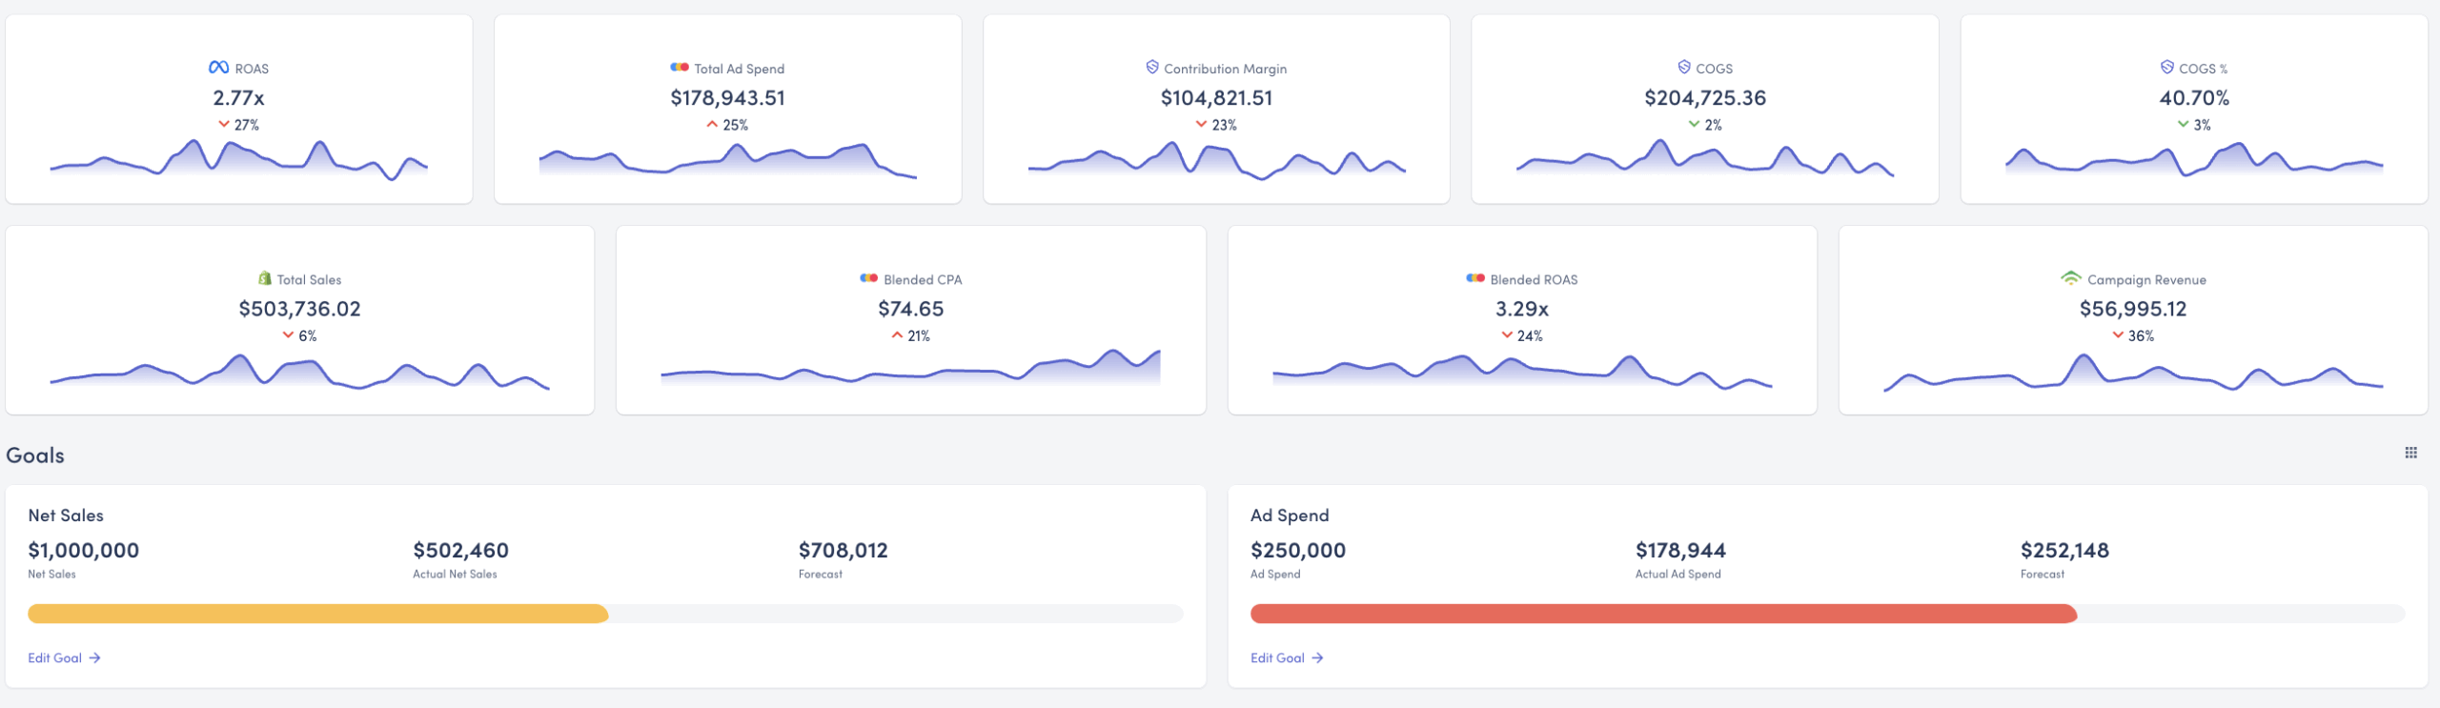Image resolution: width=2440 pixels, height=708 pixels.
Task: Click the multicolor icon beside Blended CPA
Action: (x=868, y=278)
